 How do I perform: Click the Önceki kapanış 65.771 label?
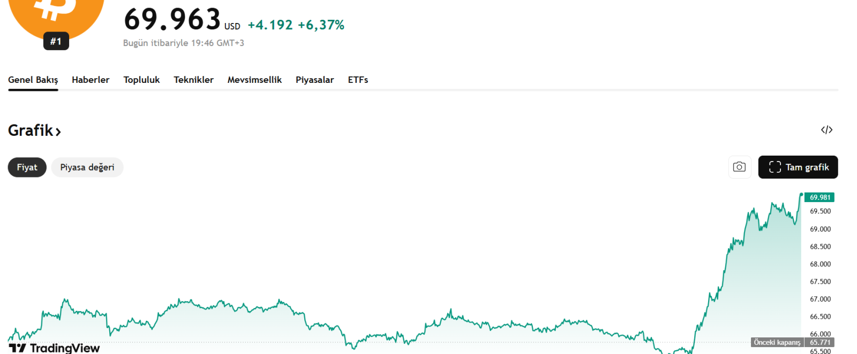click(792, 342)
